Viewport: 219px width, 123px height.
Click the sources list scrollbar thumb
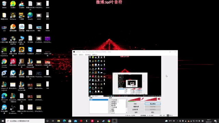pos(127,105)
